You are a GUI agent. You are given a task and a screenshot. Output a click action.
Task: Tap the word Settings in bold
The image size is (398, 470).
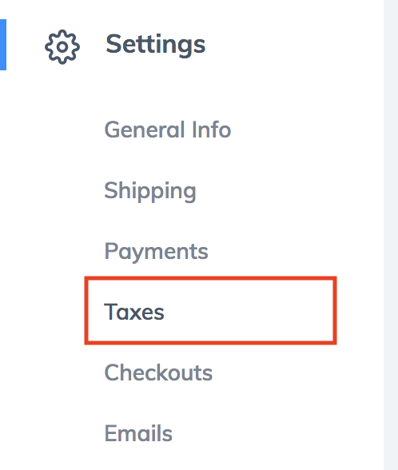pos(155,45)
